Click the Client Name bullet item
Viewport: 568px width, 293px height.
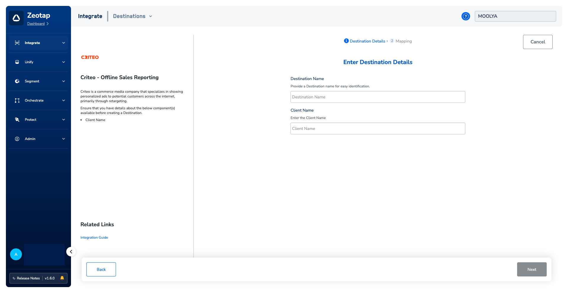coord(95,120)
